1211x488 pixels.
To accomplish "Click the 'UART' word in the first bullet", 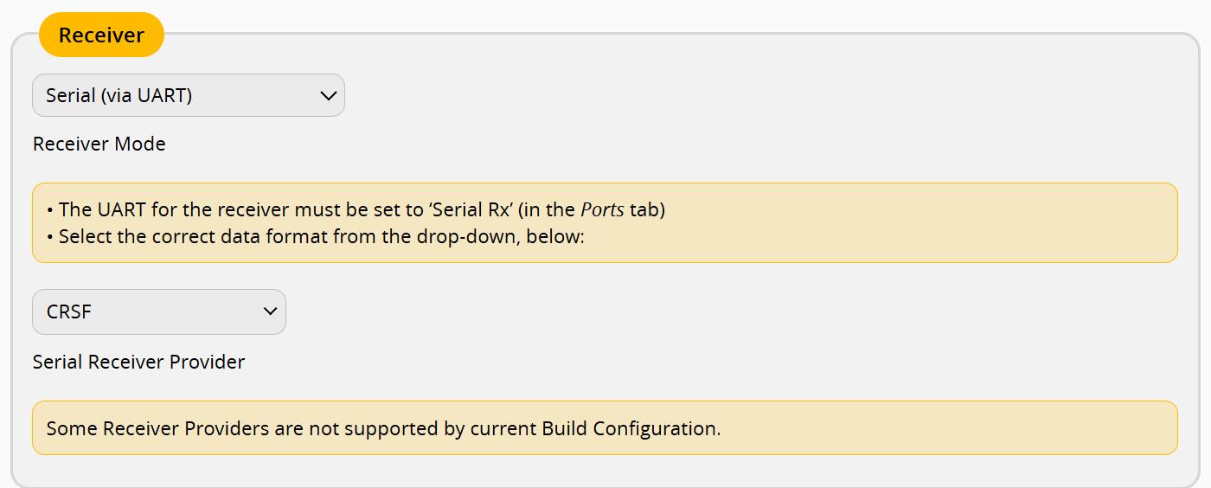I will [122, 209].
